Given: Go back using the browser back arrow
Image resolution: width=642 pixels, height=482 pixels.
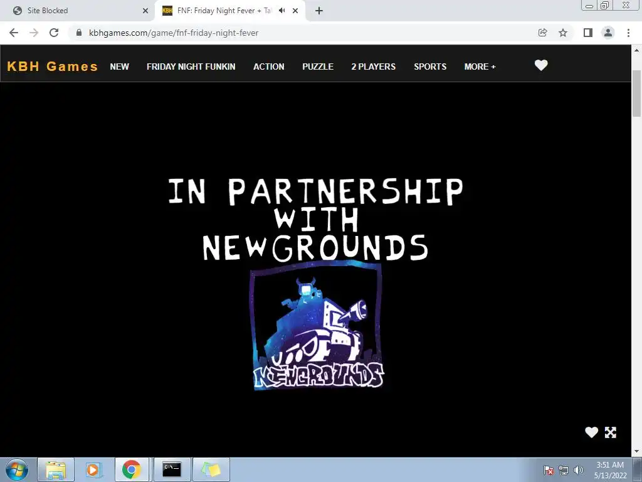Looking at the screenshot, I should tap(14, 33).
